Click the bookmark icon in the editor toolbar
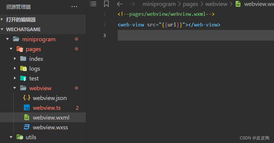 coord(106,4)
